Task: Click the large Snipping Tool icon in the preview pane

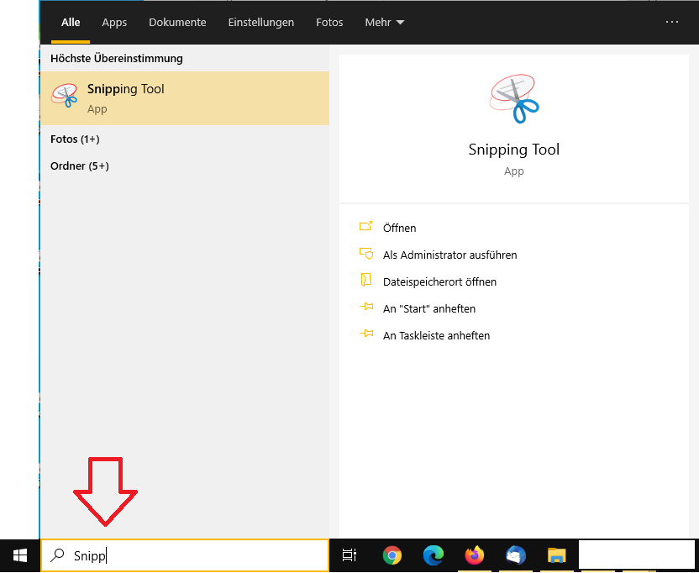Action: (513, 98)
